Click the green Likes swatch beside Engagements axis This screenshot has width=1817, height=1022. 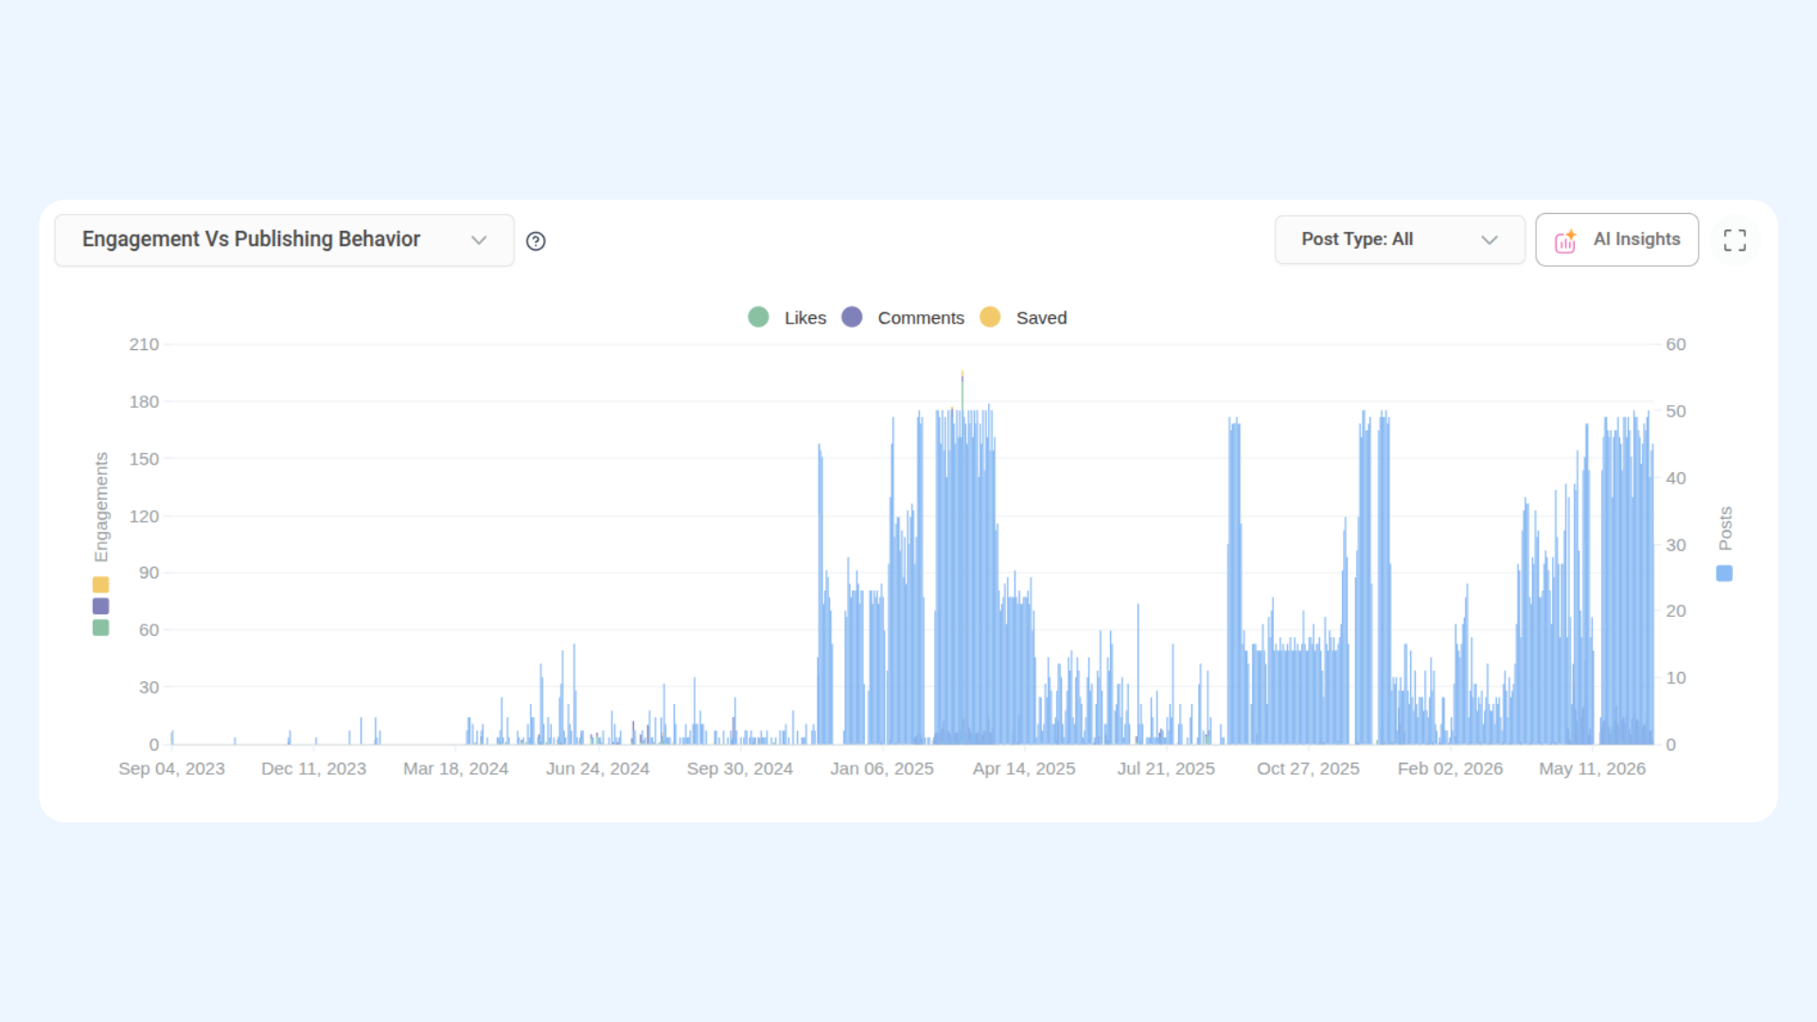click(x=100, y=628)
